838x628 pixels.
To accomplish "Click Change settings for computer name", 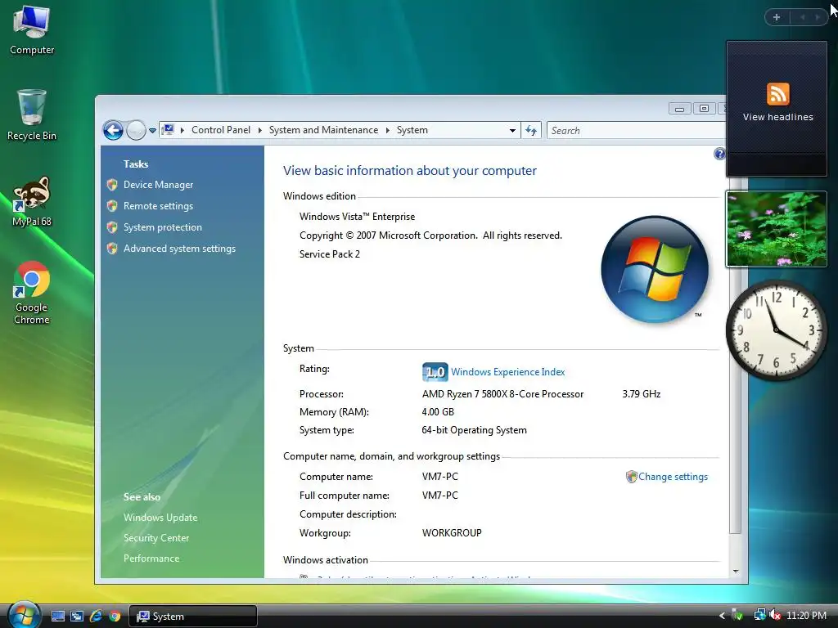I will pos(673,477).
